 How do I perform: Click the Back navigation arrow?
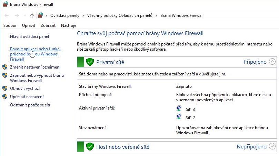click(7, 15)
